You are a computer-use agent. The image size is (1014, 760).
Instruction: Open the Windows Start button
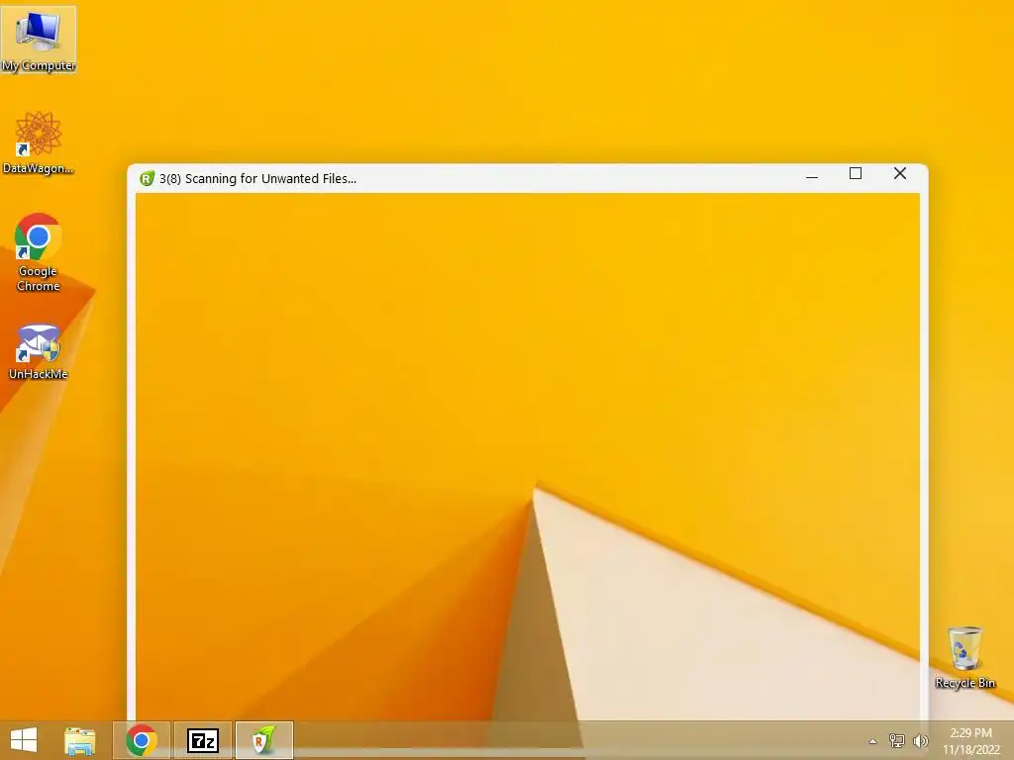coord(24,740)
